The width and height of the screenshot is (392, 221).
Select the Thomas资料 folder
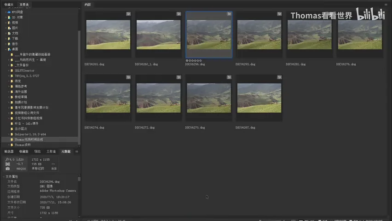click(23, 145)
